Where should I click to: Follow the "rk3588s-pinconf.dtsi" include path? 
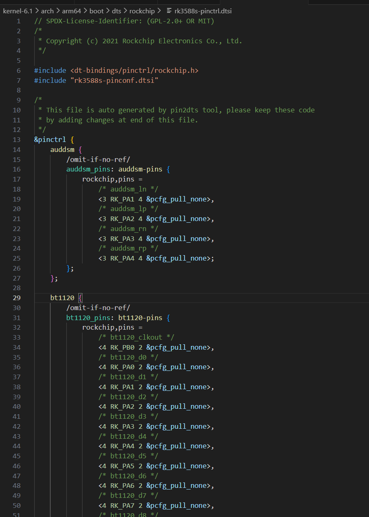pyautogui.click(x=115, y=80)
